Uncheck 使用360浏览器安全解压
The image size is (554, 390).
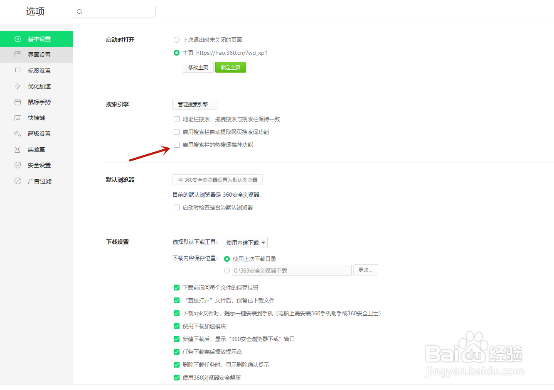click(x=177, y=378)
